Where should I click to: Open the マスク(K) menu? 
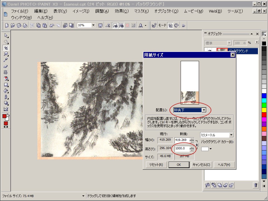point(141,11)
